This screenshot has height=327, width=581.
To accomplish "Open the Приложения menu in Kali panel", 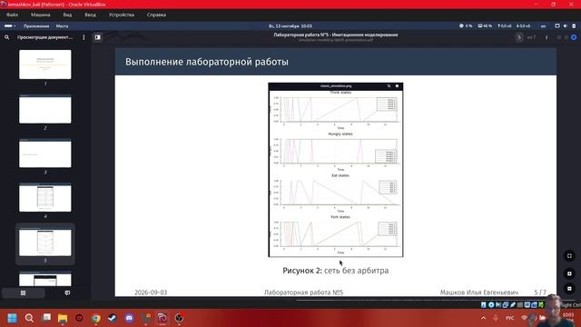I will pyautogui.click(x=36, y=26).
